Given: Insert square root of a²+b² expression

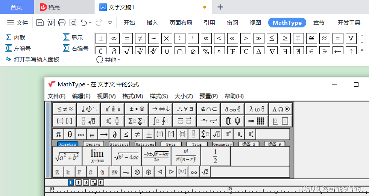Looking at the screenshot, I should (x=67, y=156).
